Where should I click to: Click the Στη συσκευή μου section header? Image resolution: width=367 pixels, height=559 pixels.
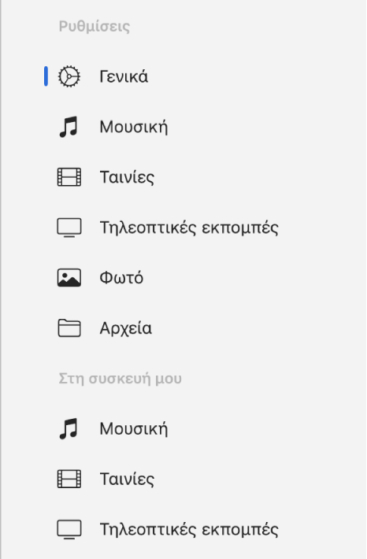point(120,379)
